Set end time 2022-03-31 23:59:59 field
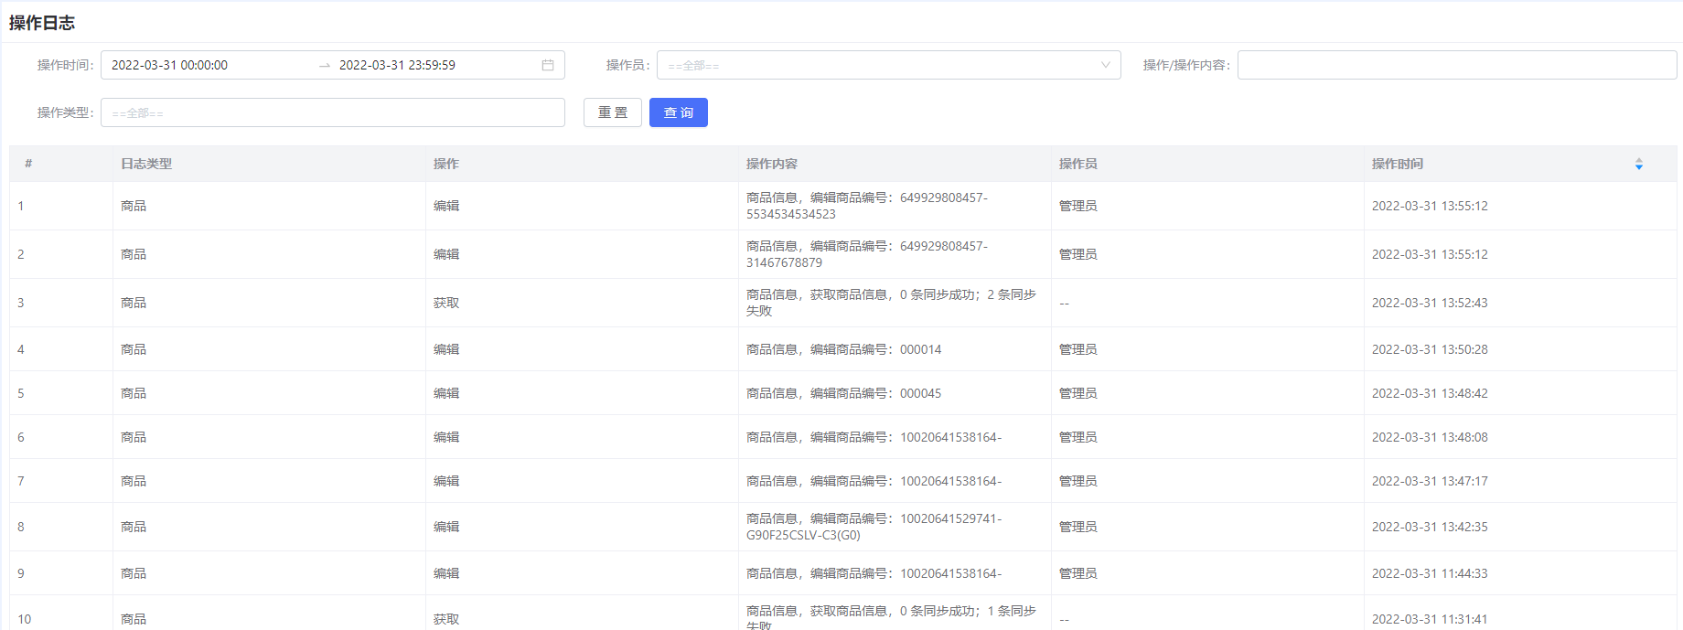The image size is (1683, 630). (x=397, y=65)
